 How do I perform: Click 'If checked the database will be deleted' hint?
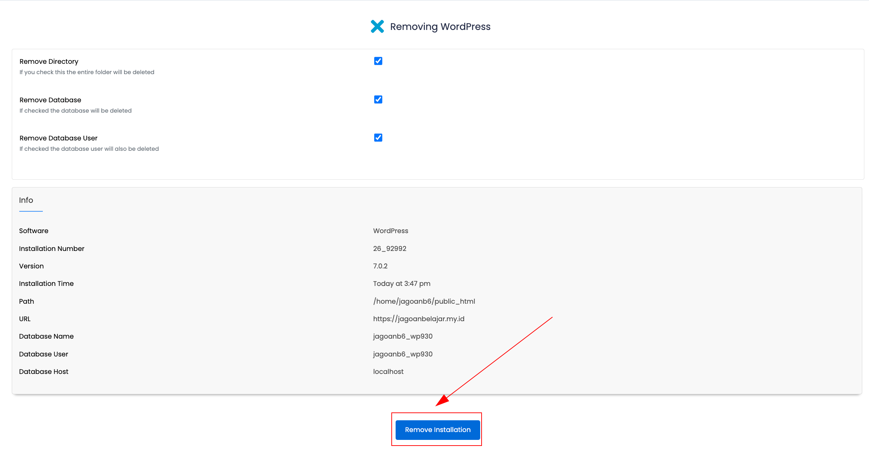[76, 111]
